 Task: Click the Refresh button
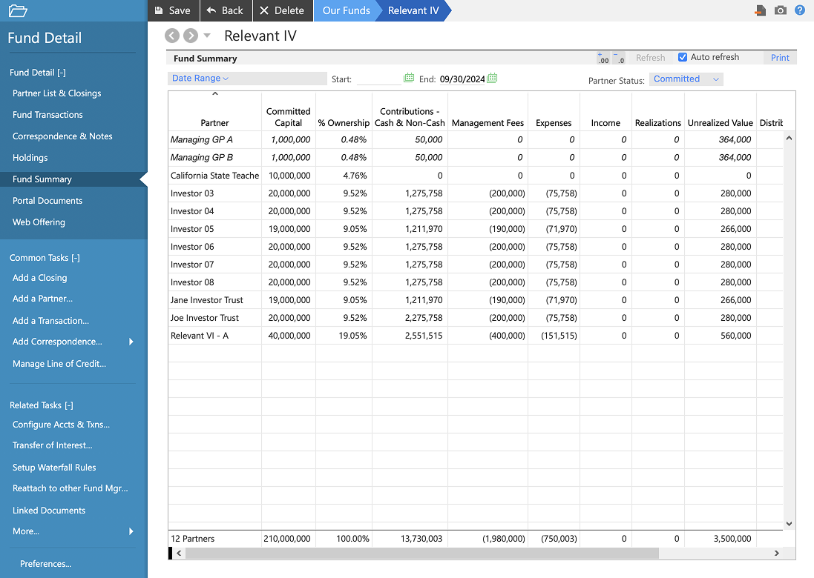click(651, 58)
